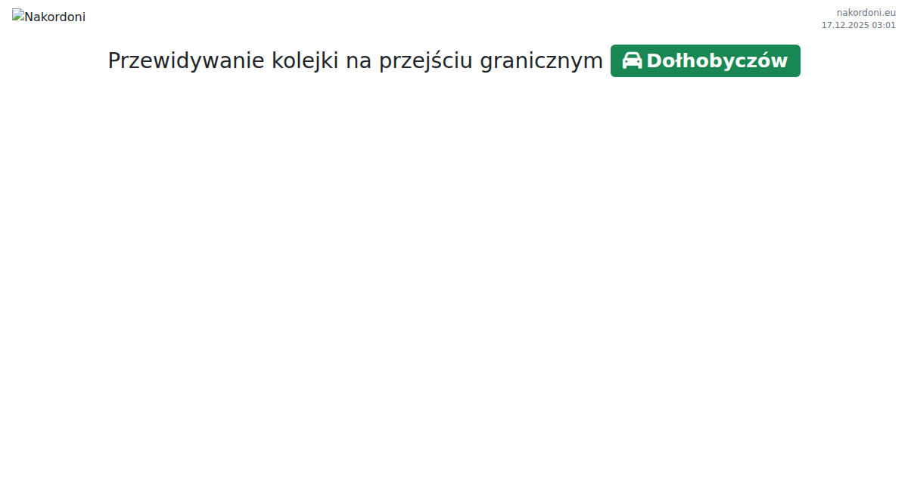Screen dimensions: 908x492
Task: Click the passenger car crossing type icon
Action: (x=632, y=61)
